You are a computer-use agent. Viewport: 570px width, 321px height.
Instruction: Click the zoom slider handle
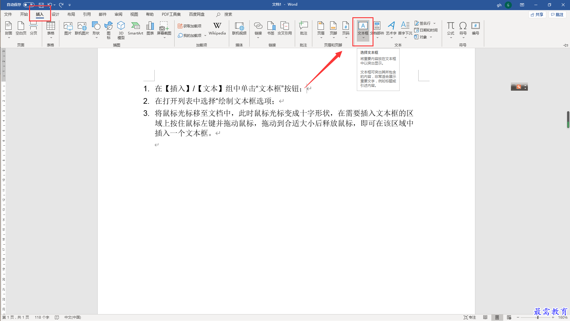[x=538, y=317]
